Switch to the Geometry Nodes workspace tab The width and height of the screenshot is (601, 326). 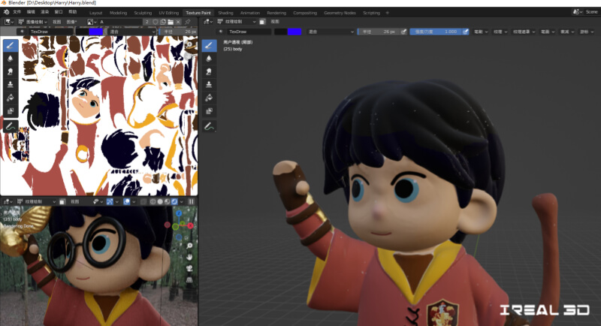(x=340, y=13)
